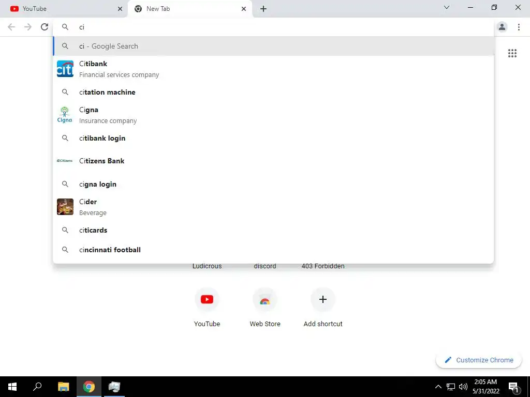Open the Ludicrous shortcut label
Screen dimensions: 530x397
207,266
